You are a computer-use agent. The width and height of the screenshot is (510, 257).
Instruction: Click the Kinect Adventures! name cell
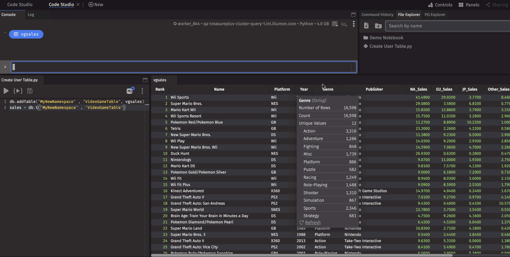[x=219, y=191]
